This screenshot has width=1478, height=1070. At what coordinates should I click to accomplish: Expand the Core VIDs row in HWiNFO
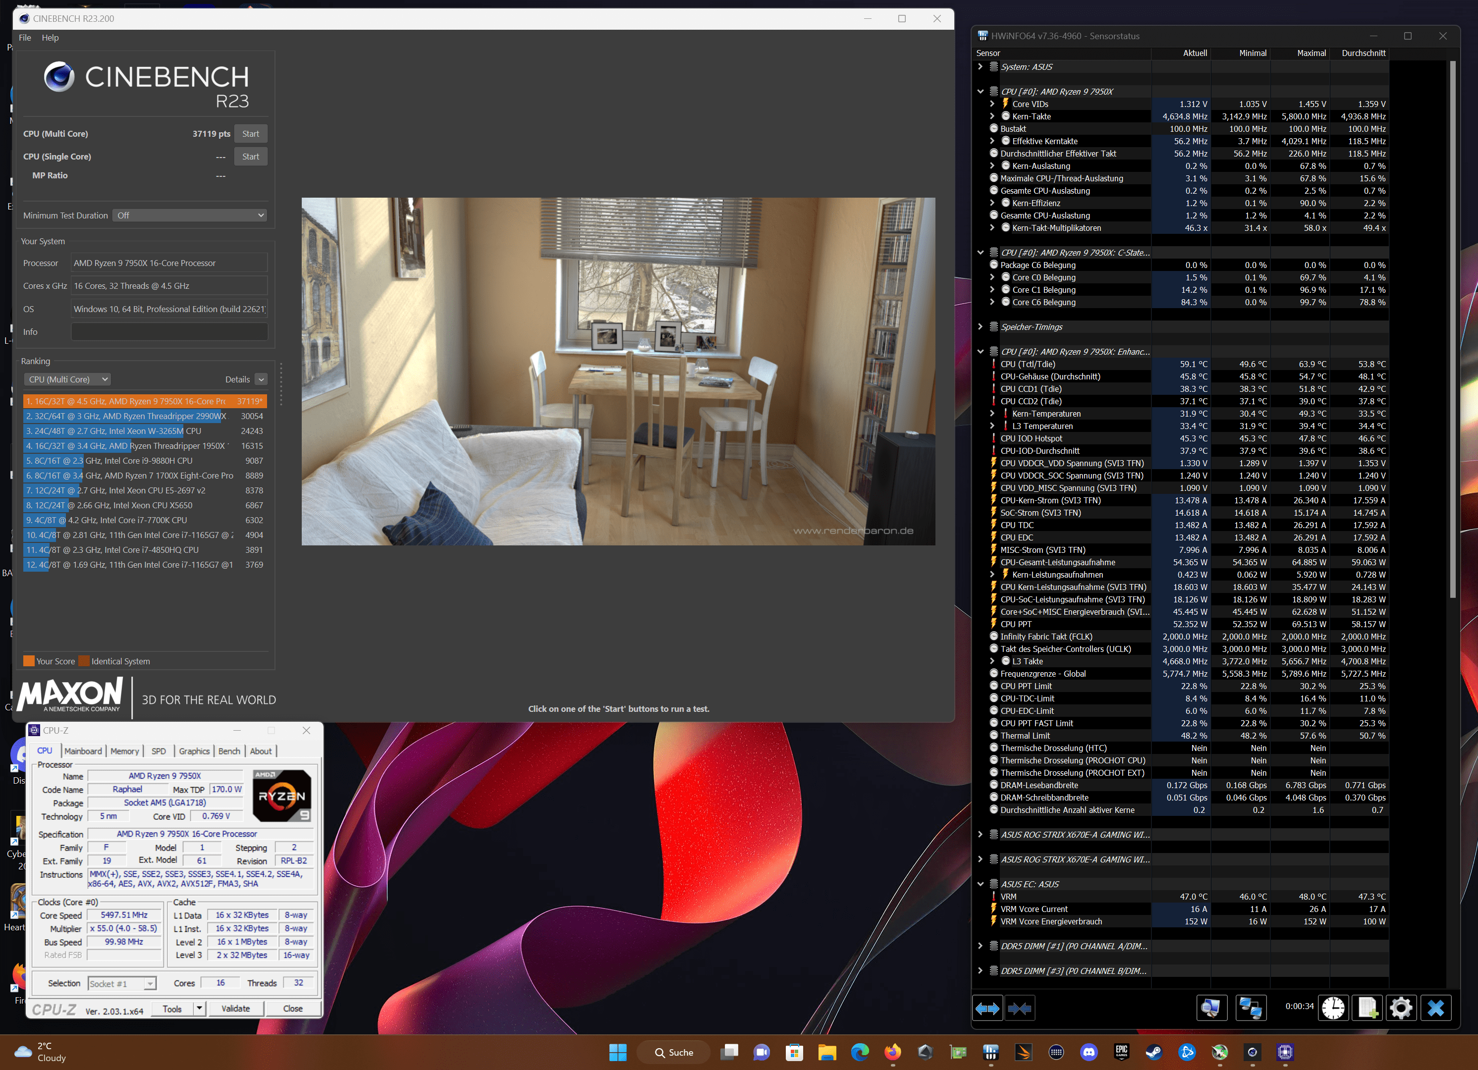(x=992, y=104)
